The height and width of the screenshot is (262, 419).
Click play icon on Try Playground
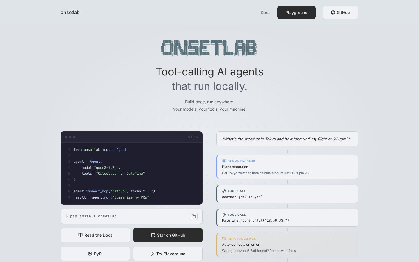pos(152,254)
